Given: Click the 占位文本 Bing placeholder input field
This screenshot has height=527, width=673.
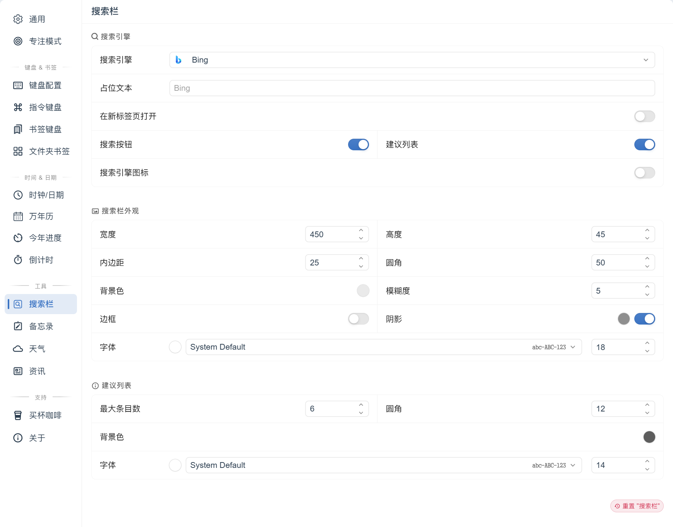Looking at the screenshot, I should 412,88.
